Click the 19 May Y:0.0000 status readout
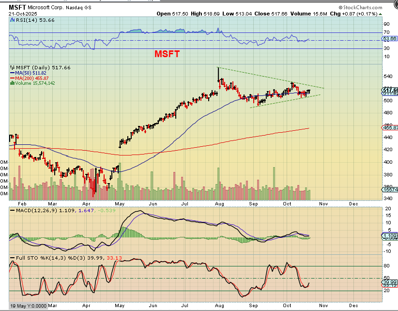 (x=28, y=306)
